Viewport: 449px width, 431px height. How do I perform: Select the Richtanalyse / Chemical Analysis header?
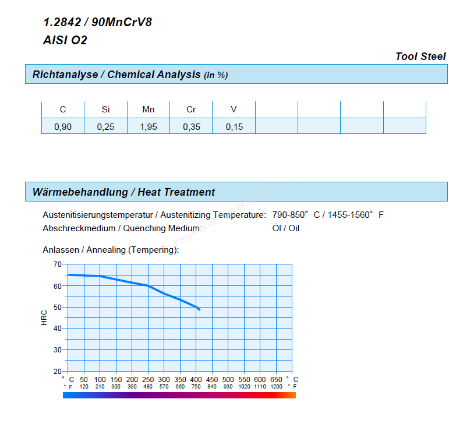(x=130, y=75)
